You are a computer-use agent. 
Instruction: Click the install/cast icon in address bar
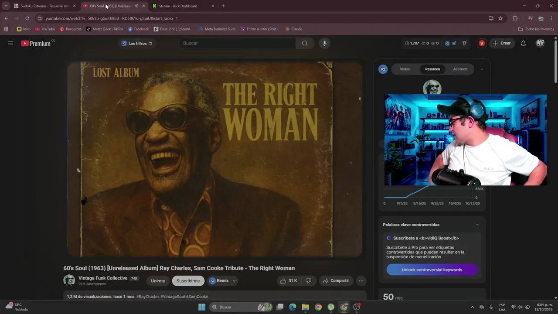pos(491,18)
